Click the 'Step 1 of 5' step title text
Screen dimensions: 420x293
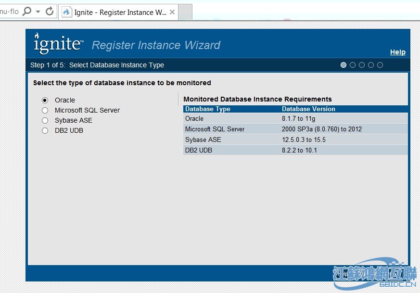pos(97,65)
